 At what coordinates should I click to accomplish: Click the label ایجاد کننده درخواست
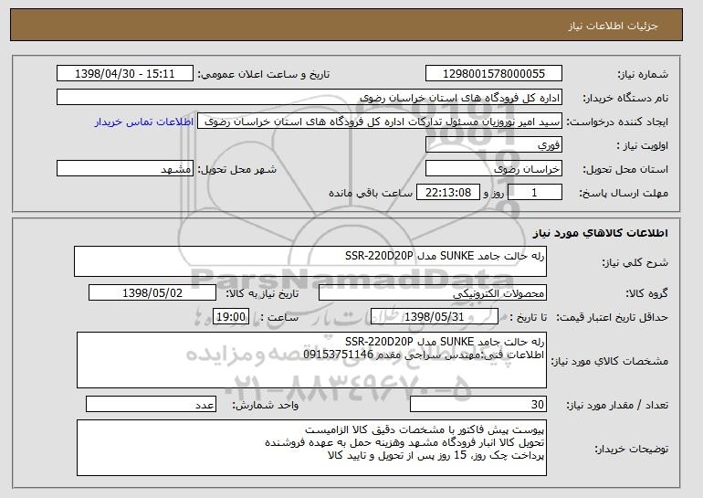click(617, 122)
